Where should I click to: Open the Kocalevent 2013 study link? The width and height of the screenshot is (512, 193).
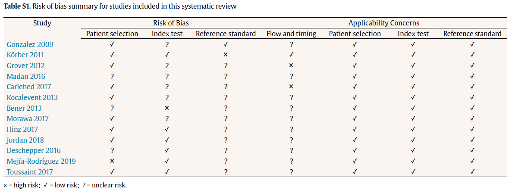[x=32, y=97]
